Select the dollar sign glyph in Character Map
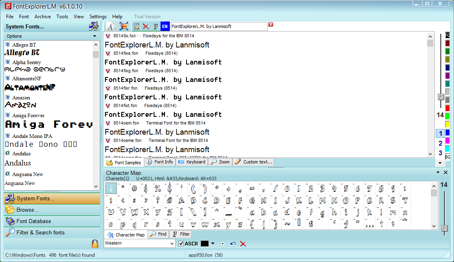This screenshot has height=262, width=454. [x=146, y=188]
